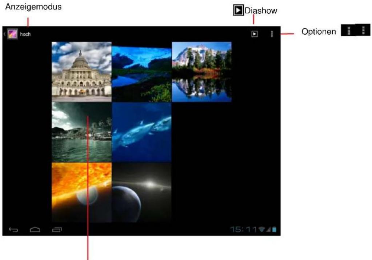The width and height of the screenshot is (372, 260).
Task: Tap the battery status icon
Action: point(274,229)
